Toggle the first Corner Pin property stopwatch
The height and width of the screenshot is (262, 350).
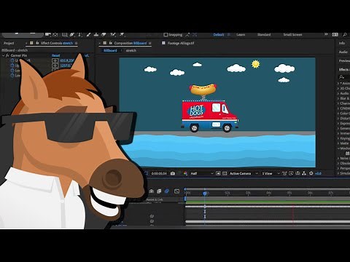[12, 60]
